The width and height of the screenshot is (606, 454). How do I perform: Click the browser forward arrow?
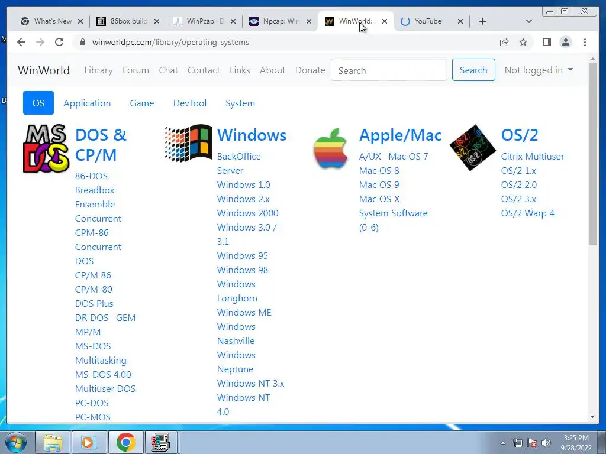40,42
